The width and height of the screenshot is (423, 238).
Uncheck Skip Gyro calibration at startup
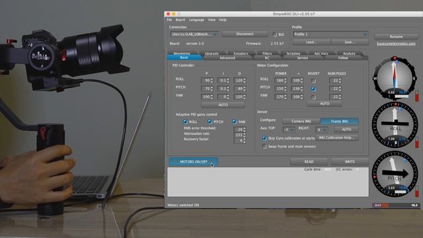264,138
